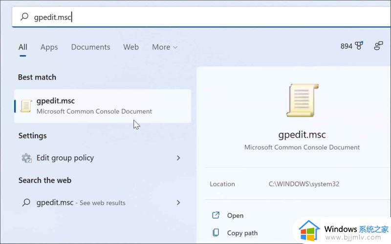The width and height of the screenshot is (391, 244).
Task: Open the gpedit.msc best match result
Action: click(103, 106)
